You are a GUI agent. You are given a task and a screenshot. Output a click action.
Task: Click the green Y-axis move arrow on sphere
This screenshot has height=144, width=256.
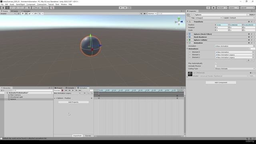tap(91, 35)
